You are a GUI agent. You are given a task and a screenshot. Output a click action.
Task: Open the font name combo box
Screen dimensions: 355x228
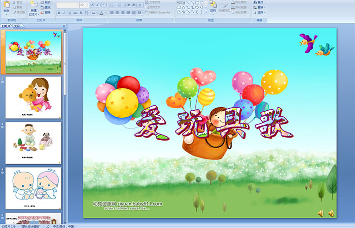[67, 5]
